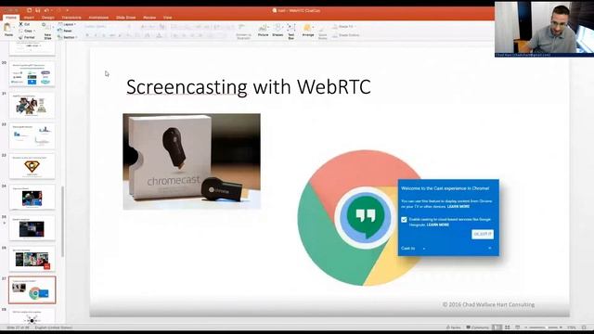
Task: Click the Screencasting with WebRTC title text
Action: tap(248, 87)
